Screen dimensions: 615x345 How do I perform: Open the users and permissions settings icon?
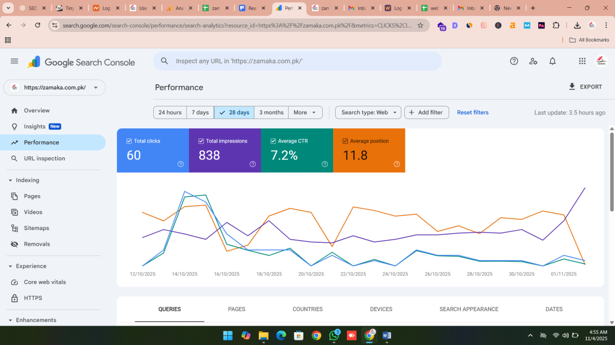point(533,61)
